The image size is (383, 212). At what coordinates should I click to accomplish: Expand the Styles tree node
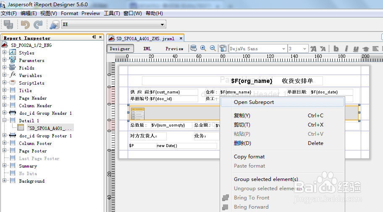[4, 52]
